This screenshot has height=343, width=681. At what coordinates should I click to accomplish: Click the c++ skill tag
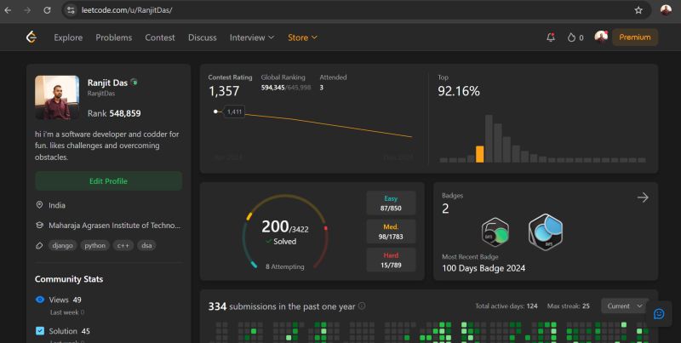123,245
